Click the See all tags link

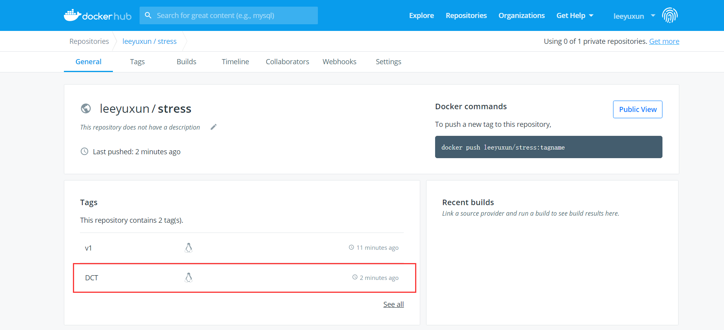[394, 305]
